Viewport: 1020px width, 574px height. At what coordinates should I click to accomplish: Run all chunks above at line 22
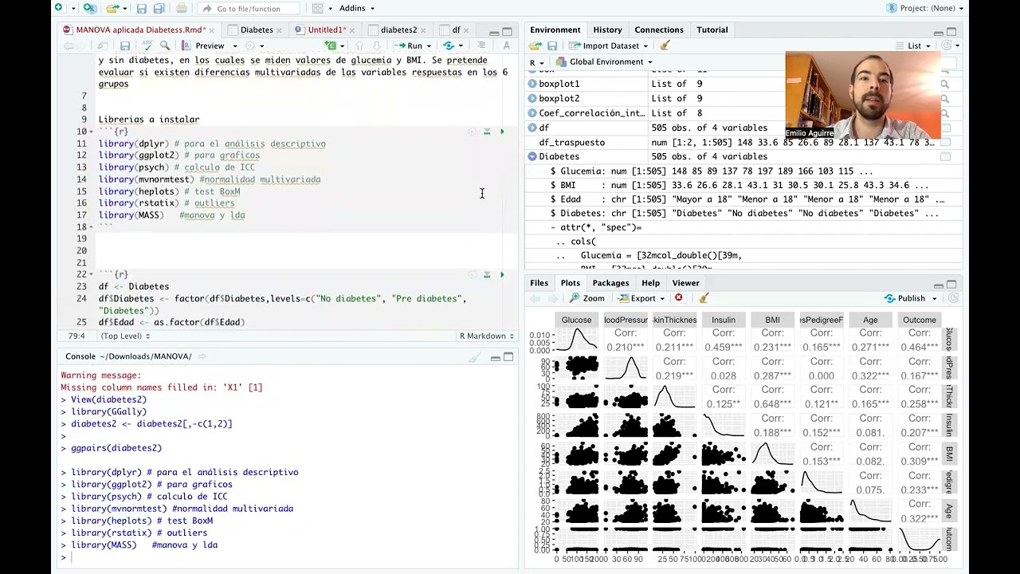(x=487, y=274)
